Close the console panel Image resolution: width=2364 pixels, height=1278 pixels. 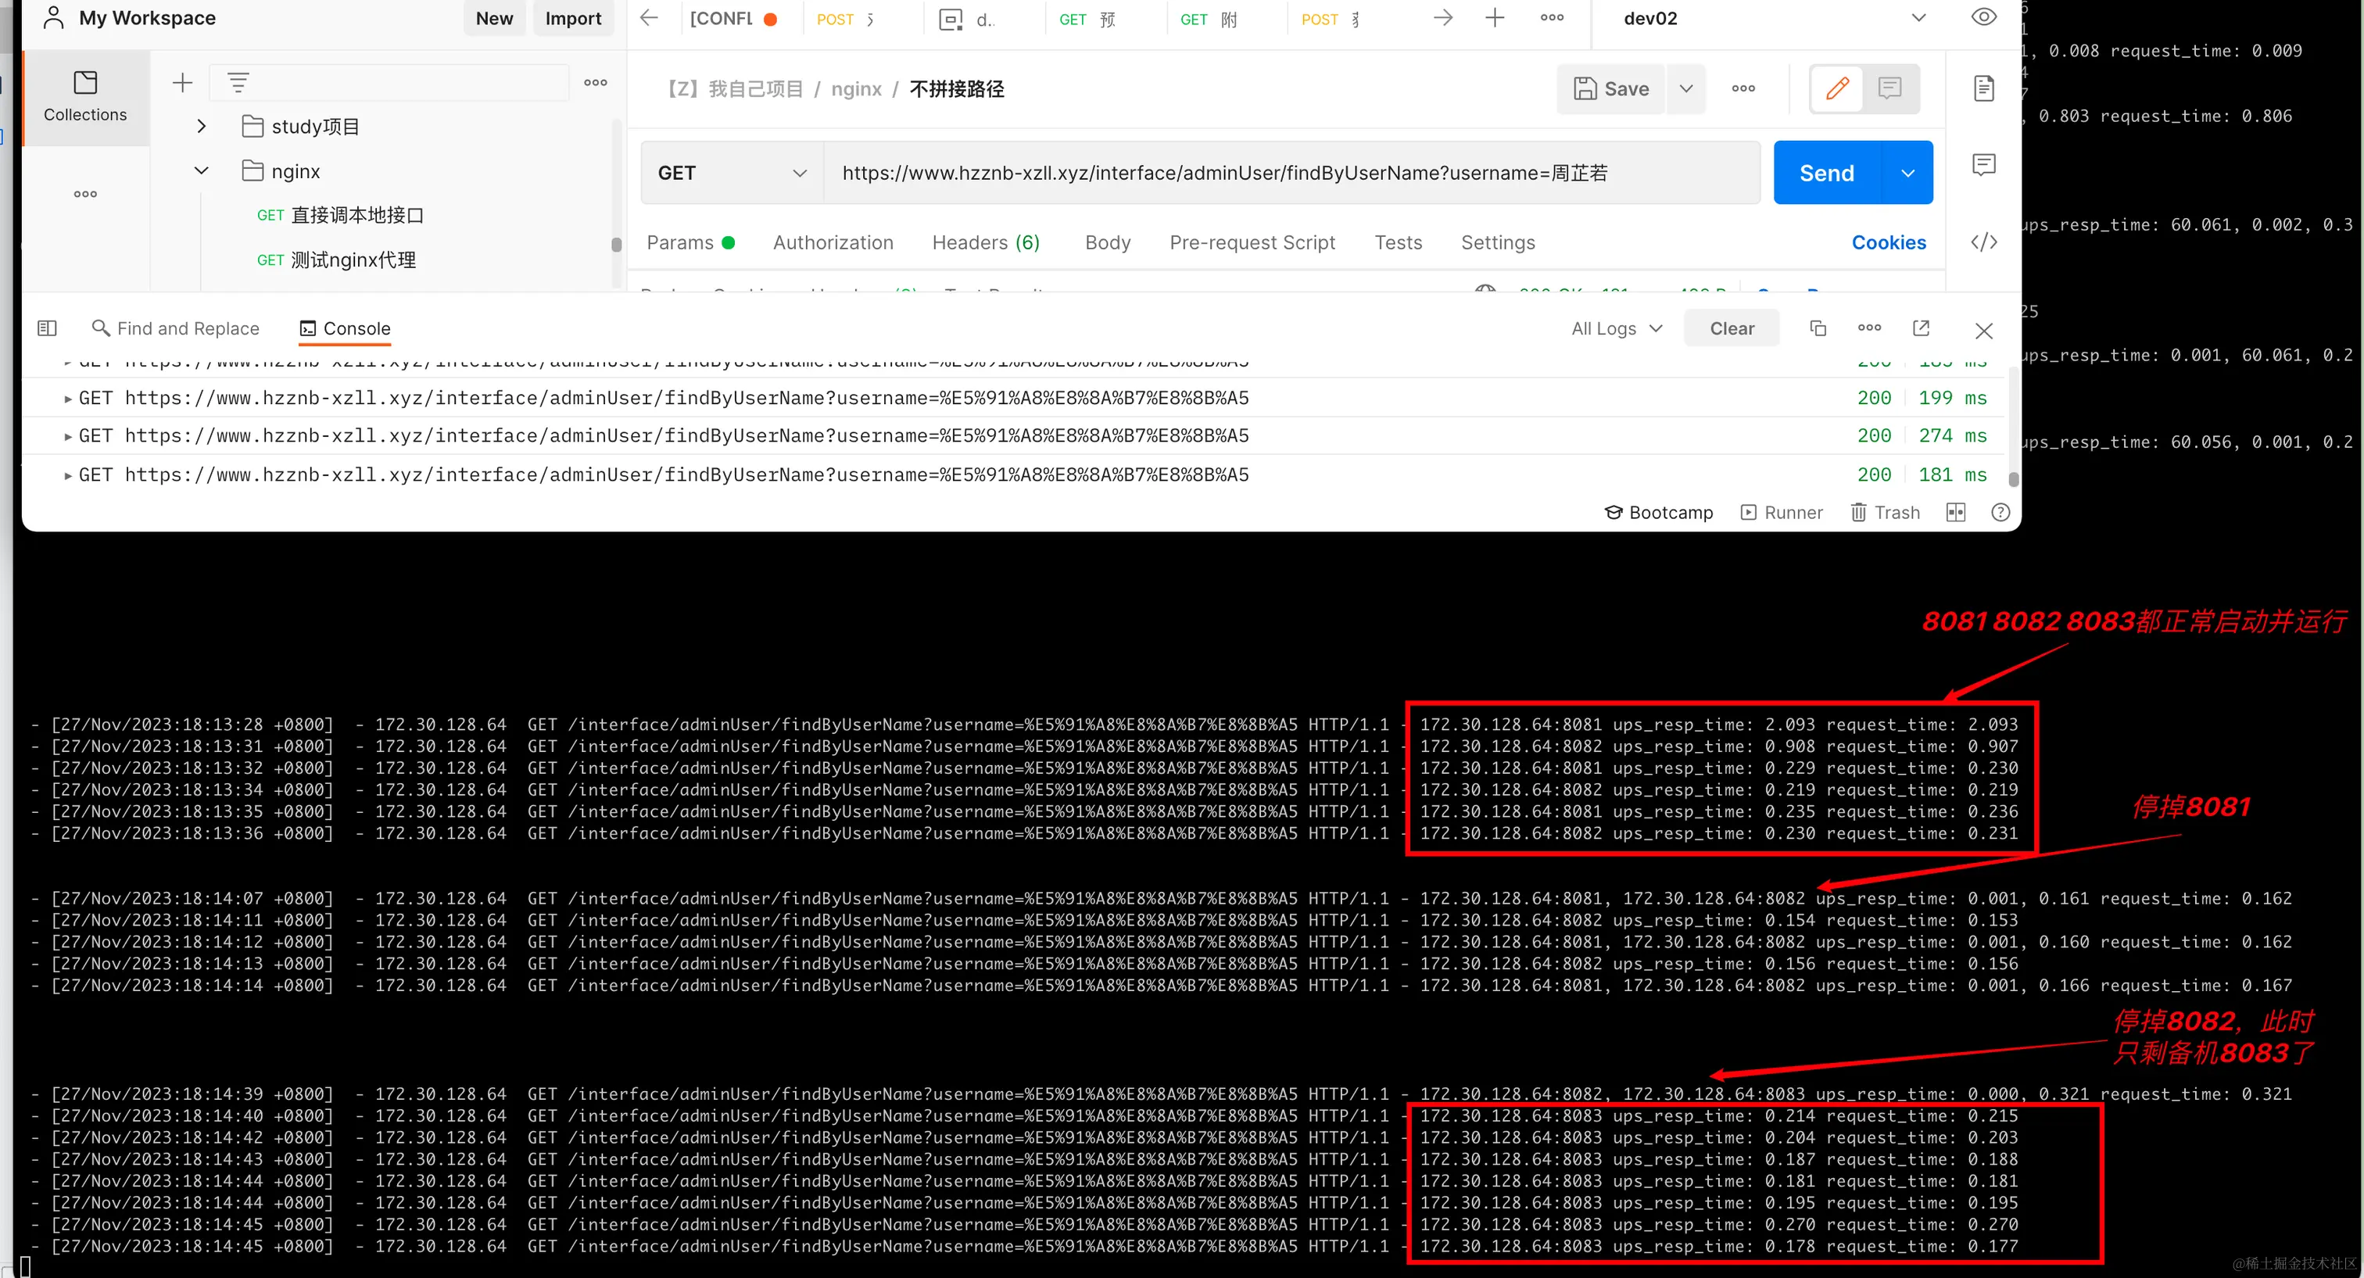1983,331
